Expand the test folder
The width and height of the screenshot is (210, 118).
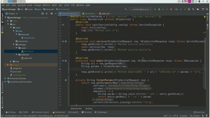pyautogui.click(x=11, y=61)
